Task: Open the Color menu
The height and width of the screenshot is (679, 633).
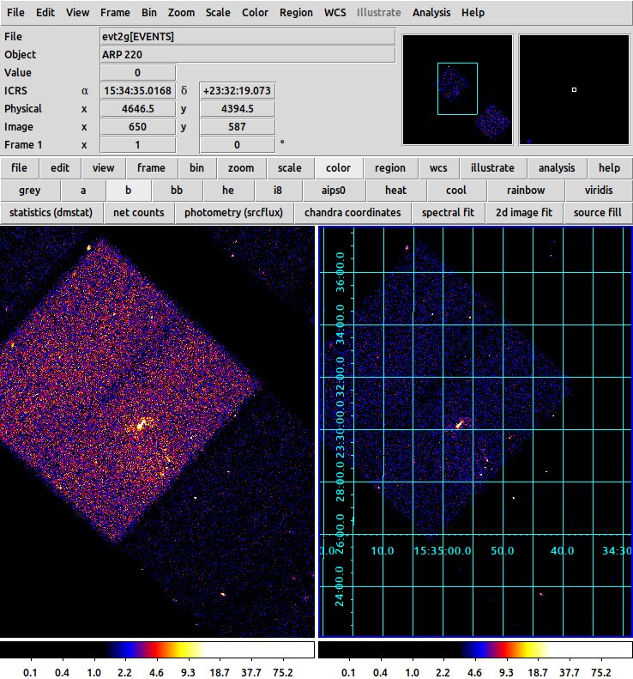Action: pyautogui.click(x=255, y=13)
